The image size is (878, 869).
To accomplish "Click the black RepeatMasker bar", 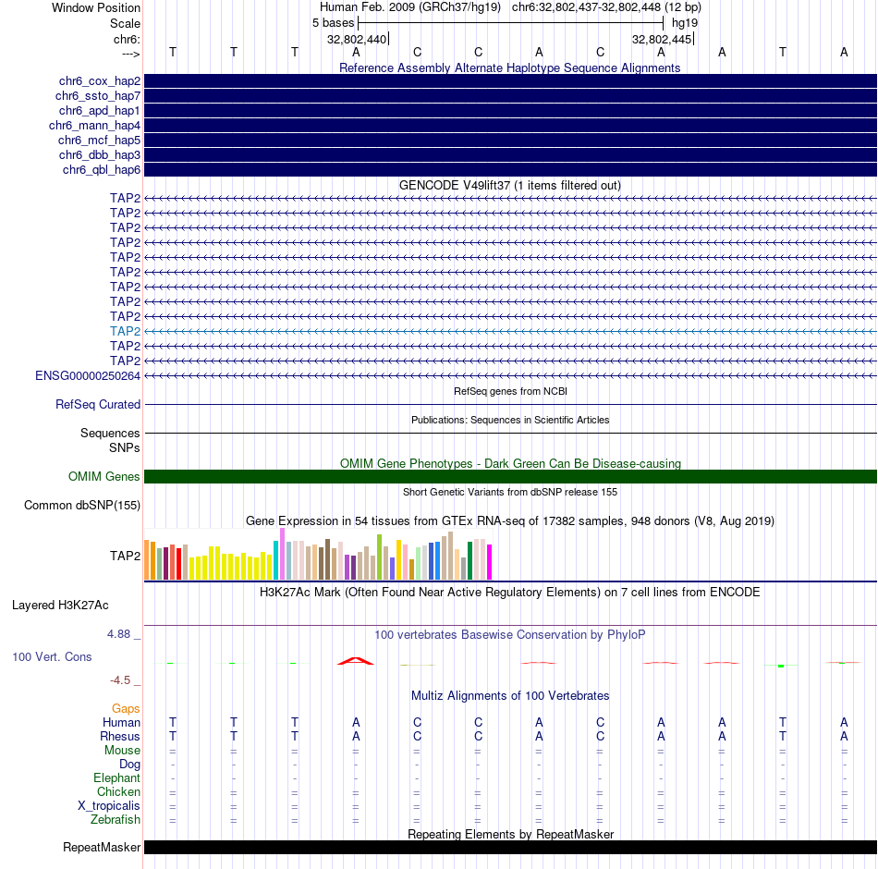I will pos(510,847).
